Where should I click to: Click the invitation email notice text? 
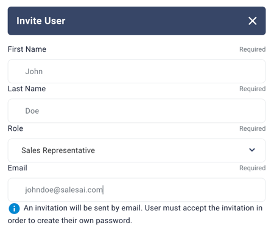135,214
